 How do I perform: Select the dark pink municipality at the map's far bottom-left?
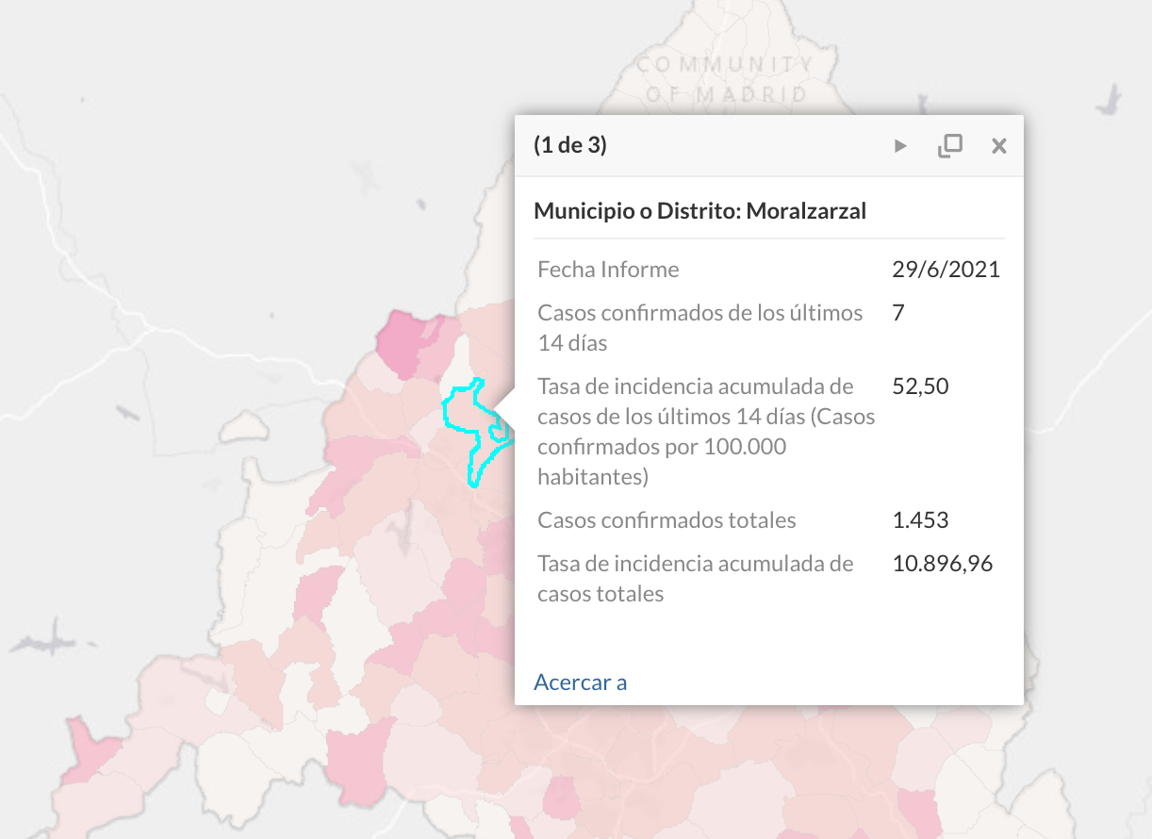(91, 747)
